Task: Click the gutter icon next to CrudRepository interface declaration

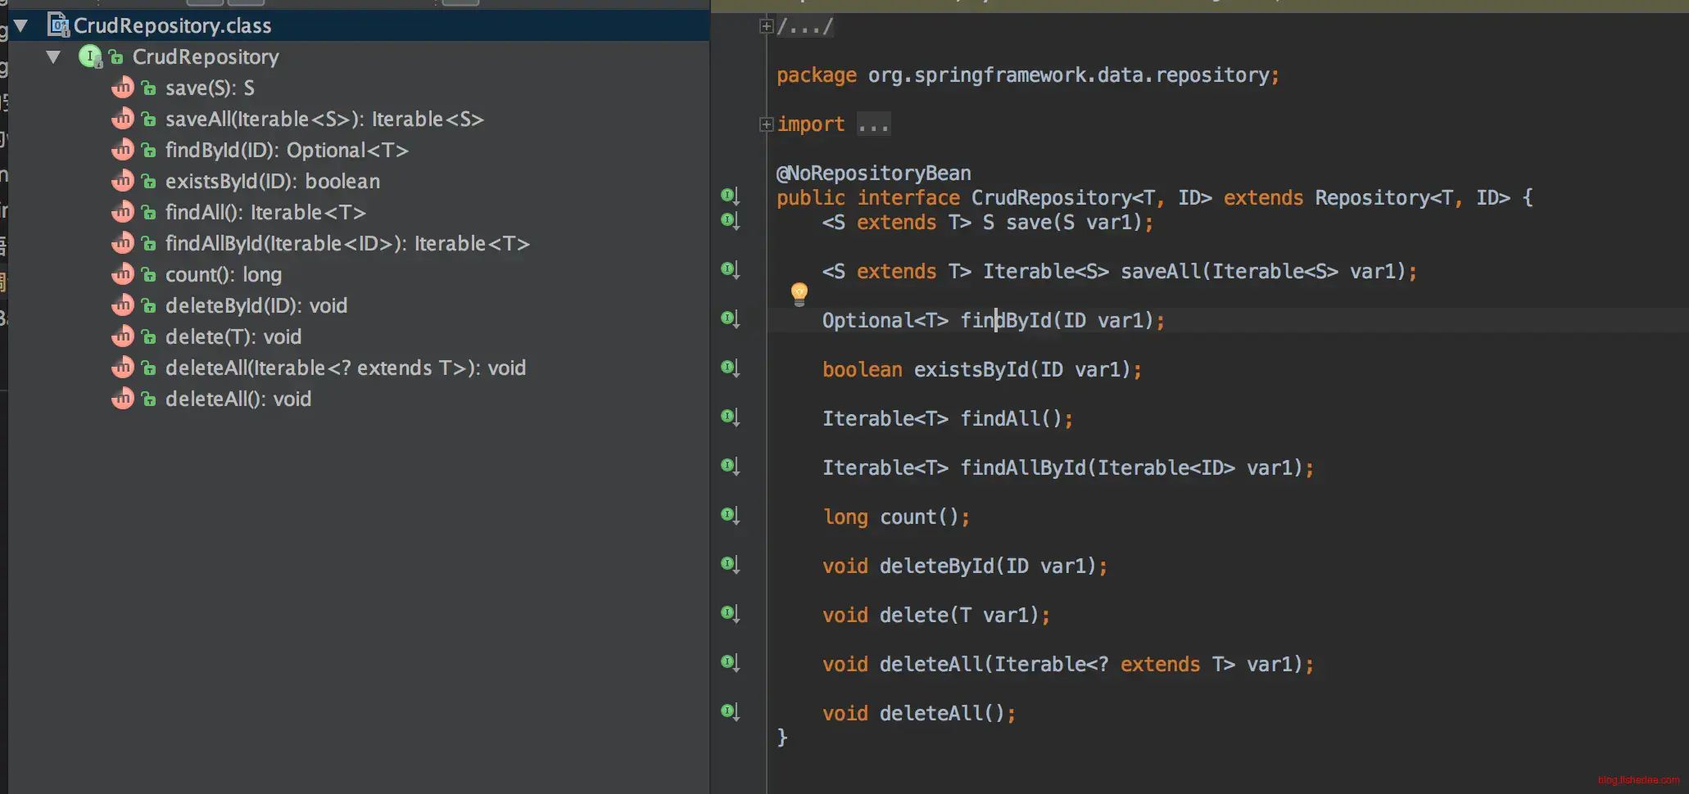Action: [729, 195]
